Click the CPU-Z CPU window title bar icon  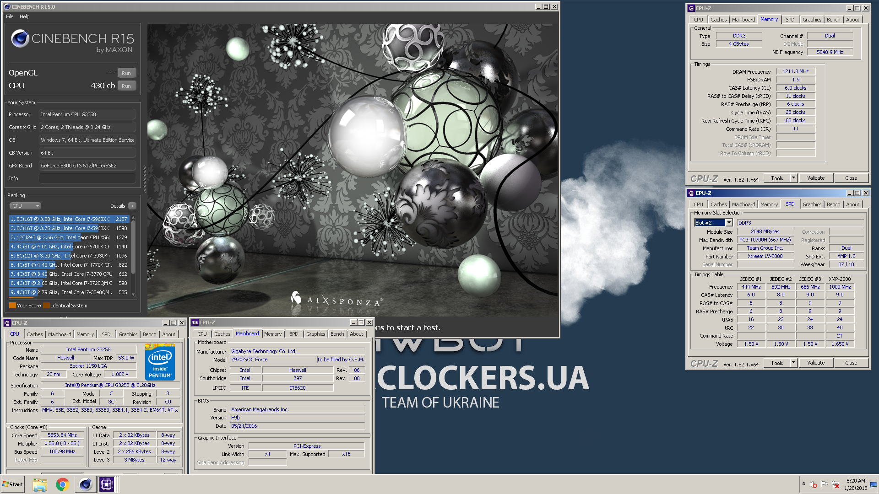coord(7,323)
